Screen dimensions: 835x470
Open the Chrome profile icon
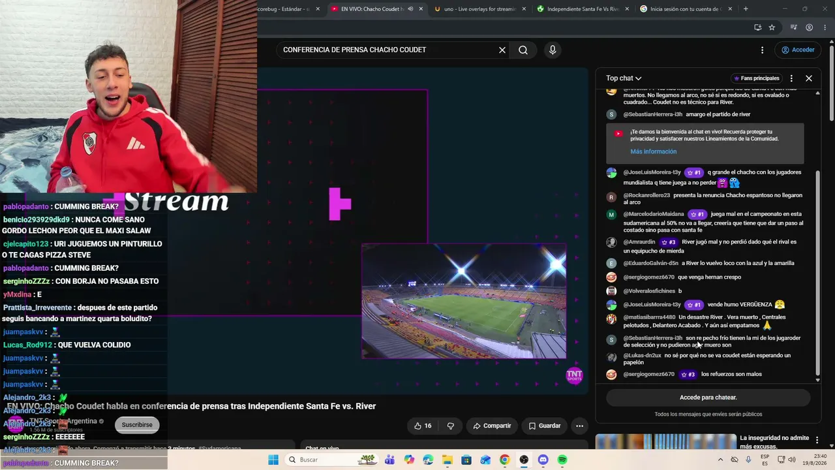coord(809,27)
